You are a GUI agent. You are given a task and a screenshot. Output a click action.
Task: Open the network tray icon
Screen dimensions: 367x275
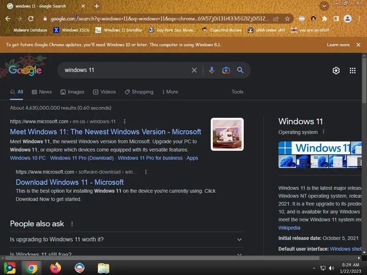click(323, 268)
